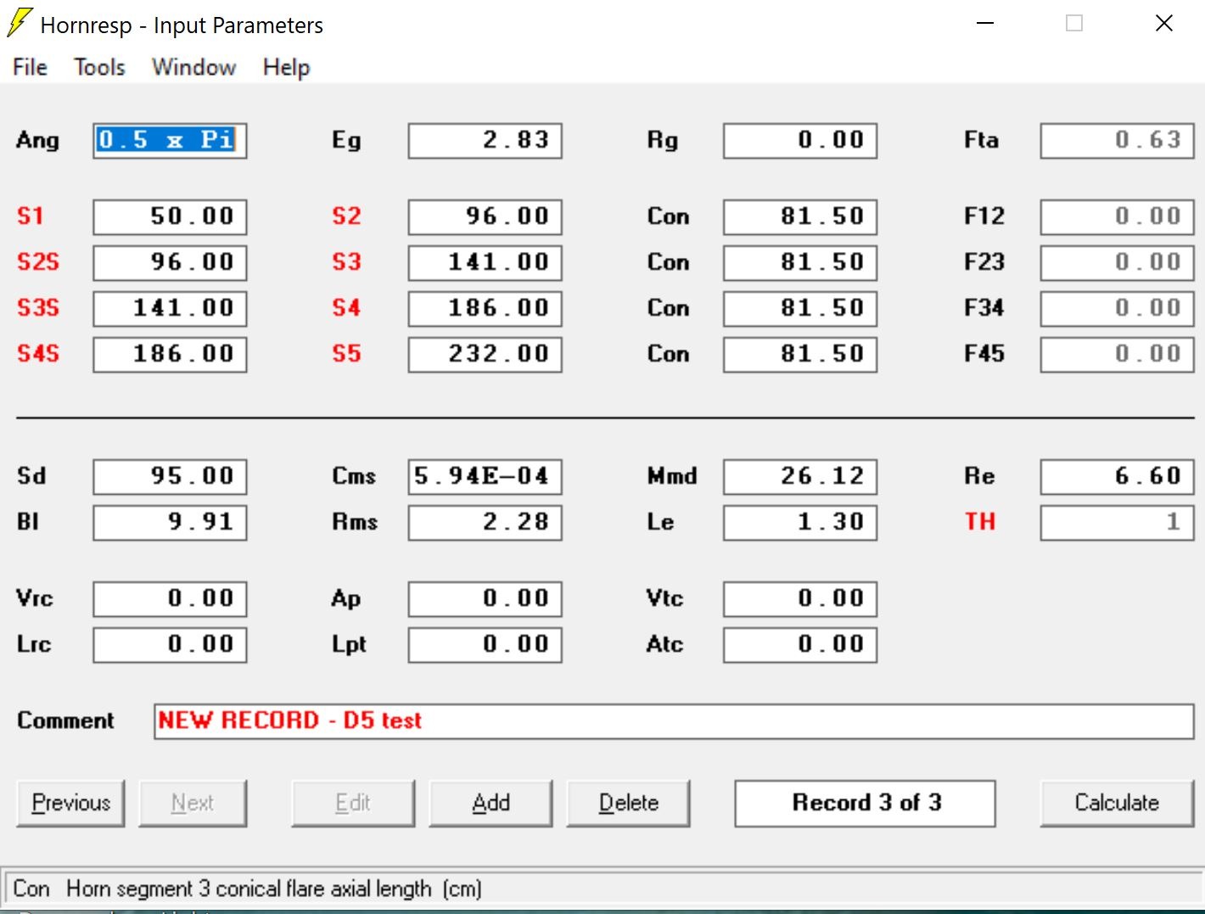Viewport: 1205px width, 914px height.
Task: Open the File menu
Action: click(x=30, y=67)
